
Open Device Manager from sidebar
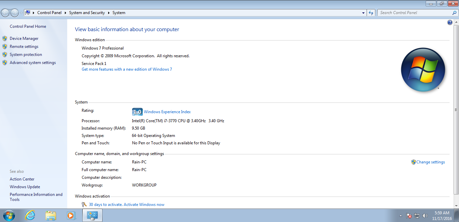click(24, 39)
